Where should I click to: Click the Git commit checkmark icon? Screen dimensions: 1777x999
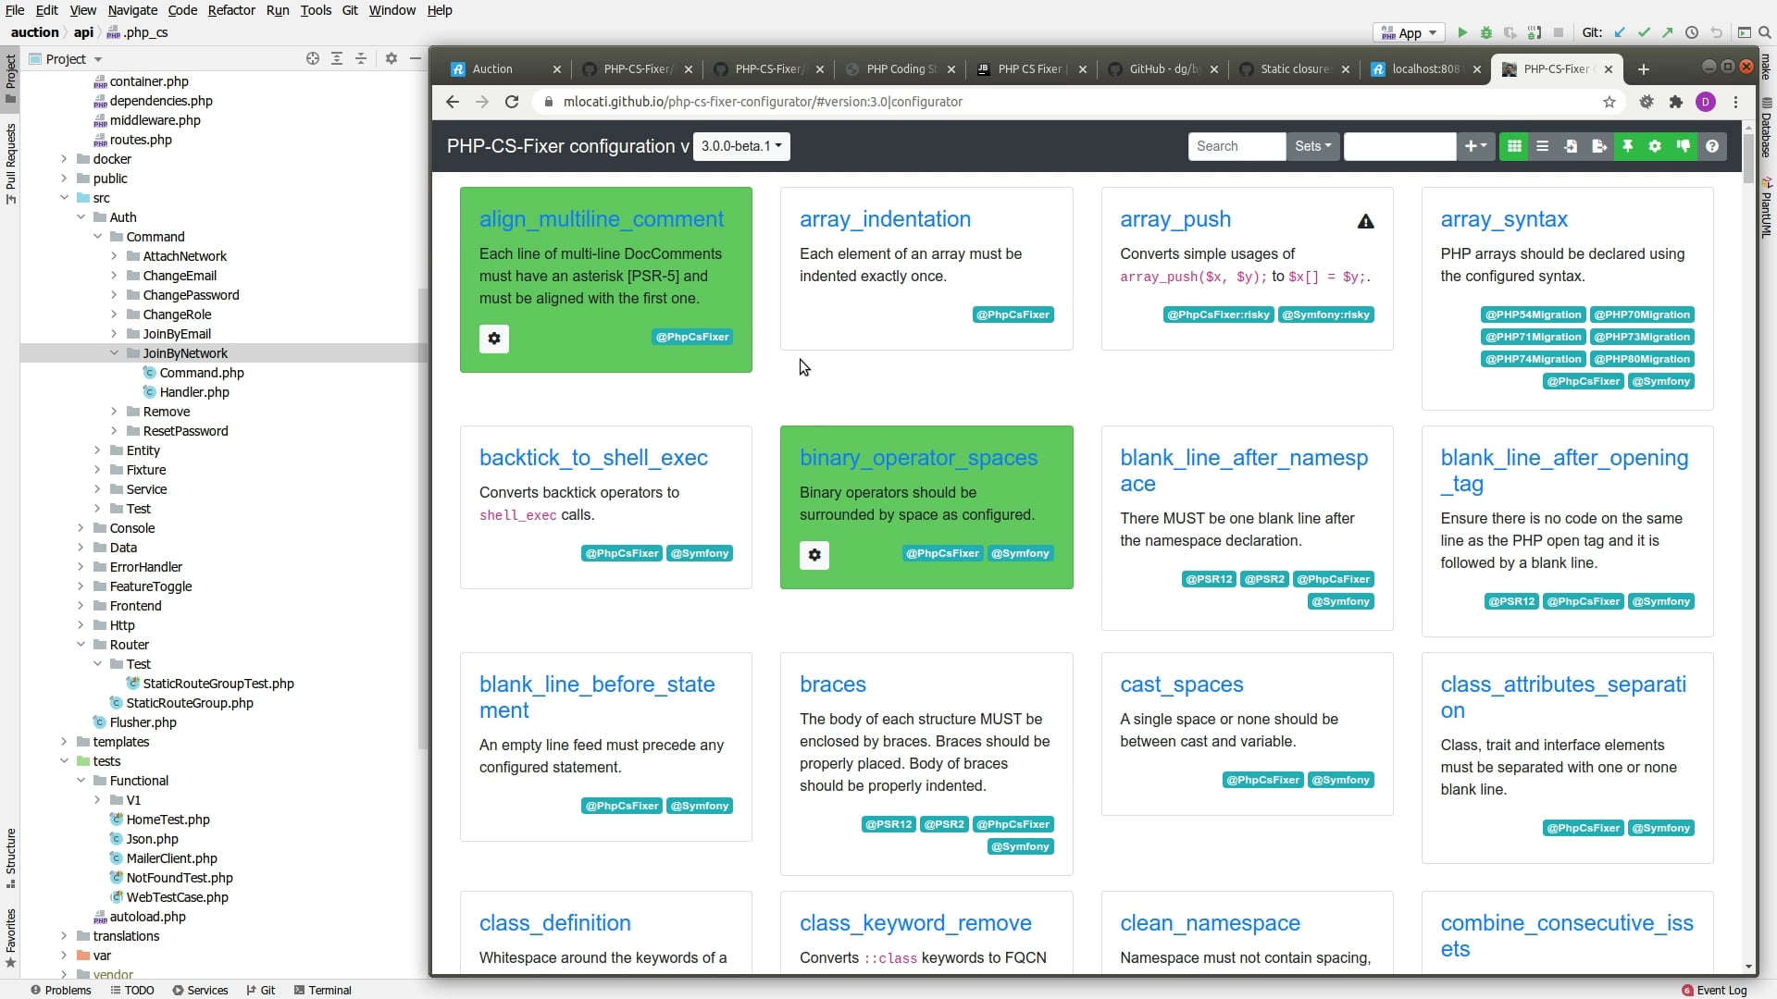click(x=1644, y=32)
